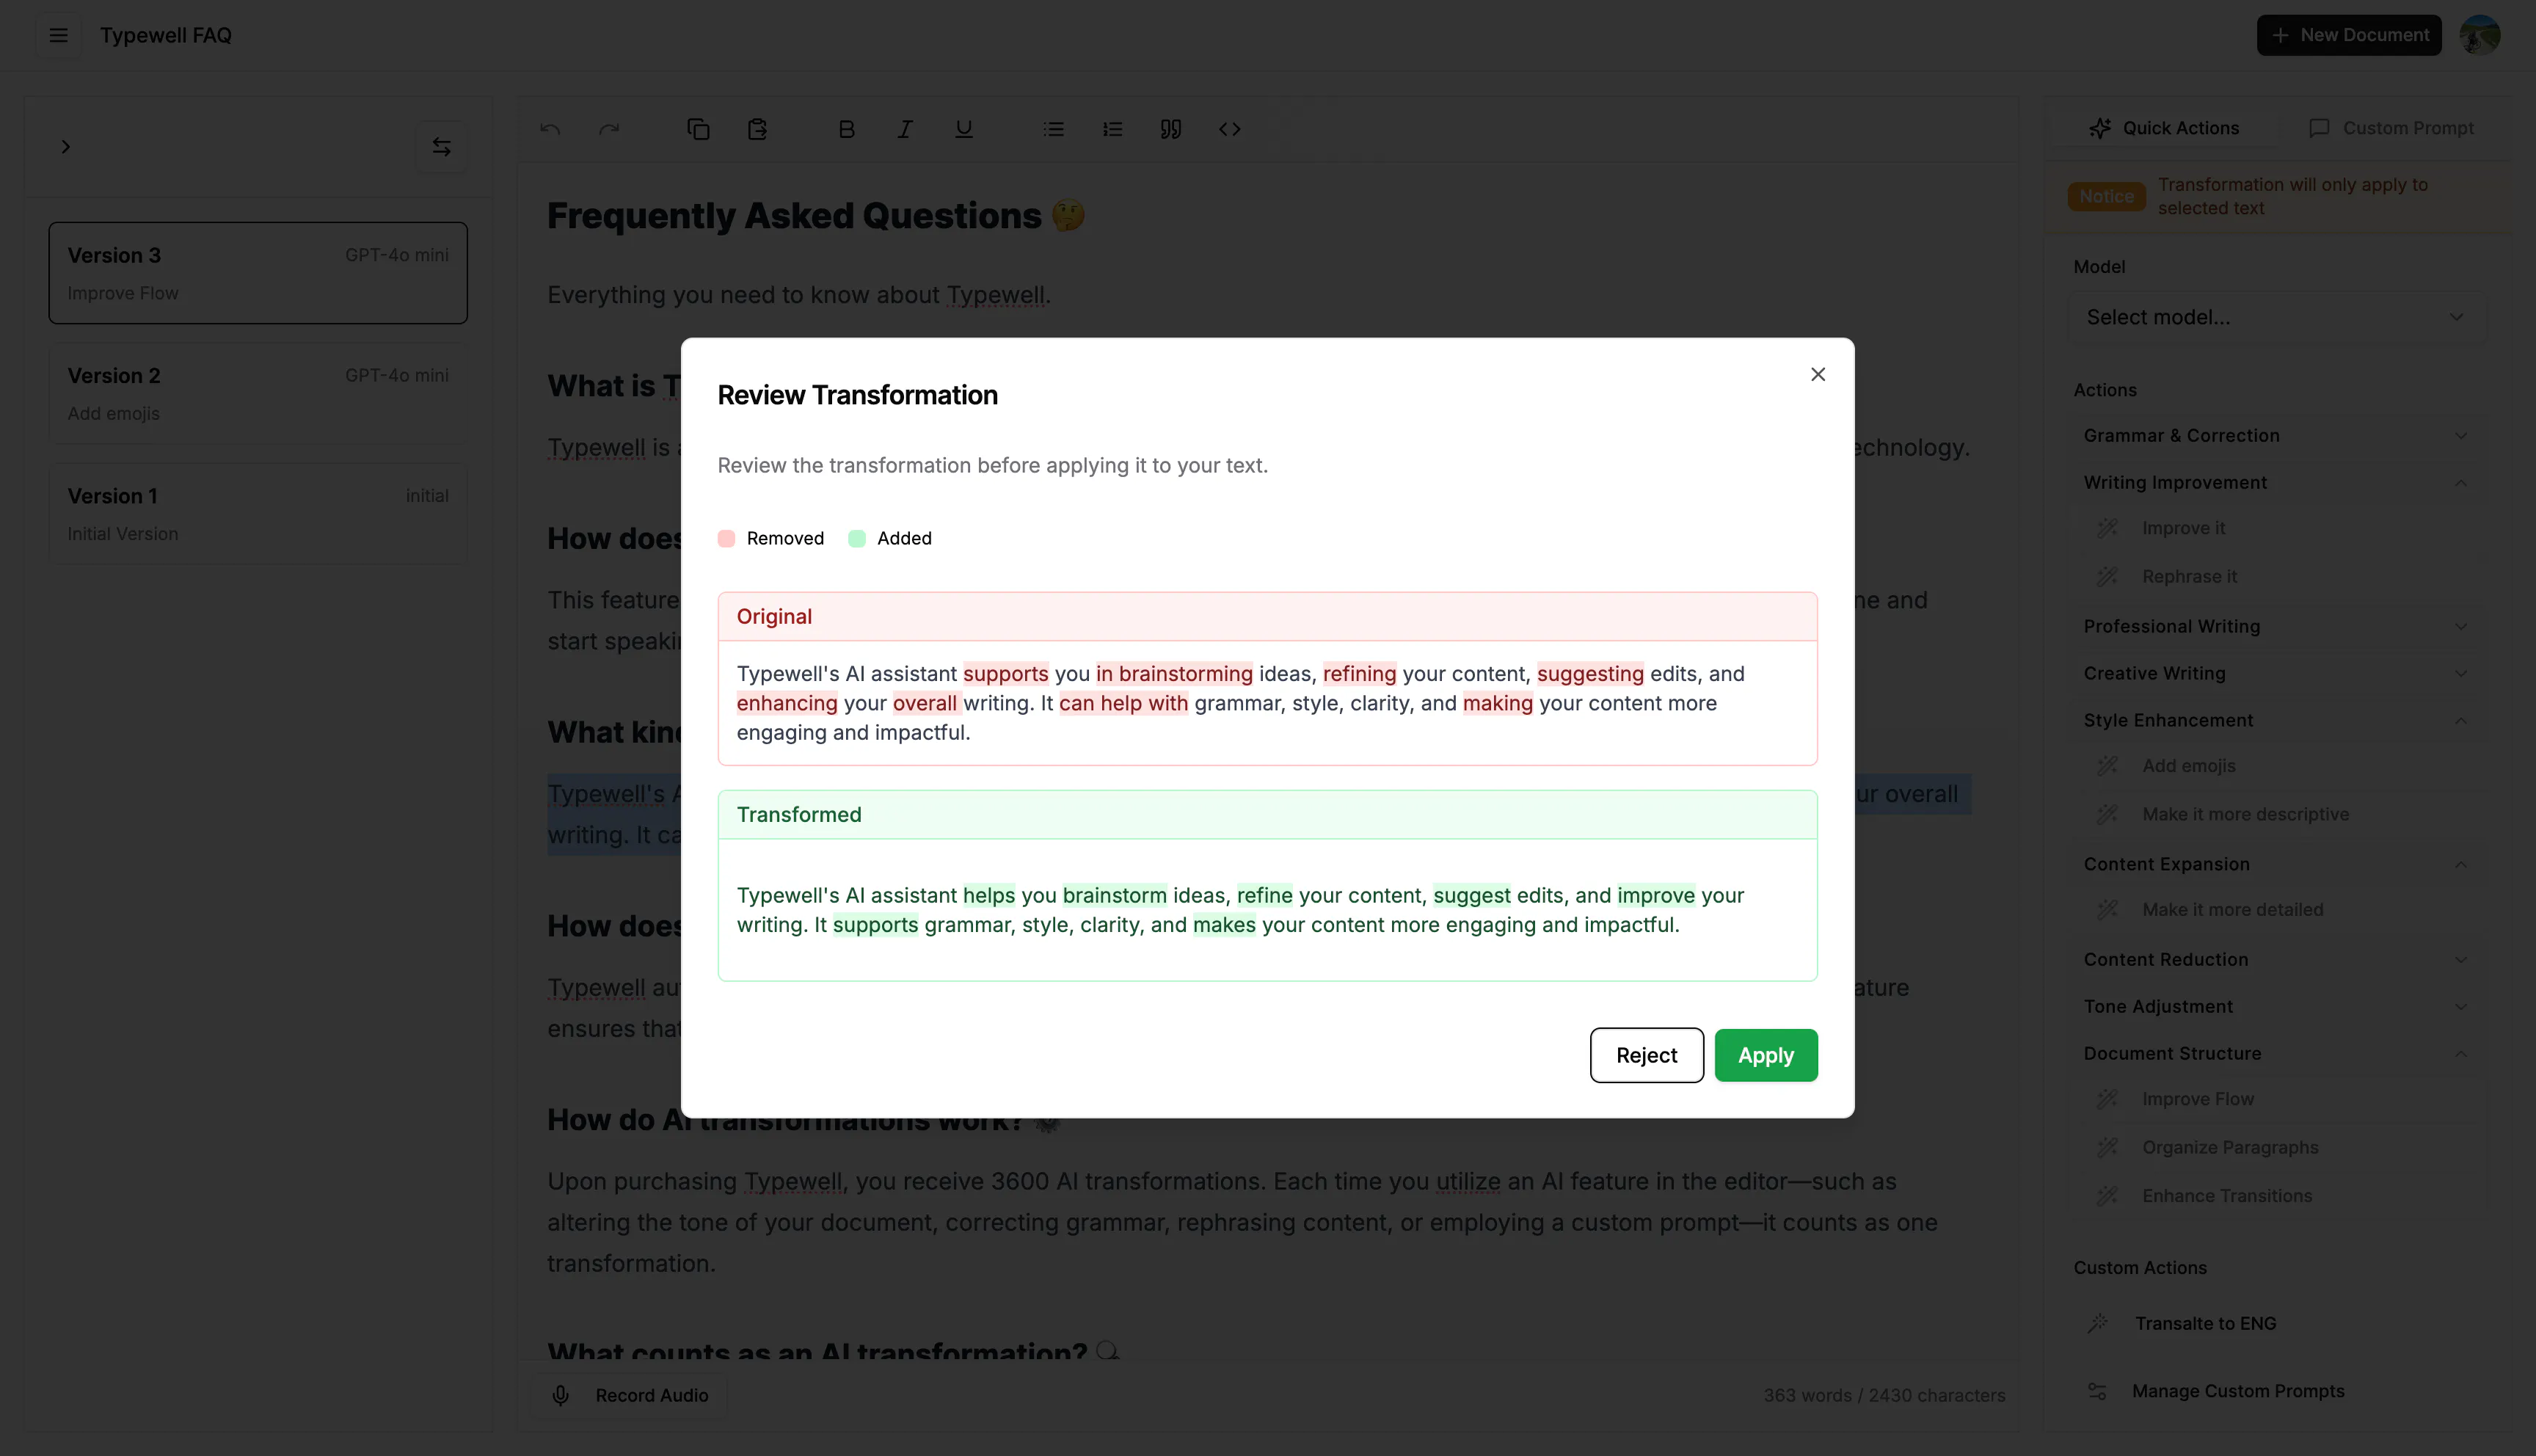
Task: Collapse the Document Structure section
Action: tap(2276, 1054)
